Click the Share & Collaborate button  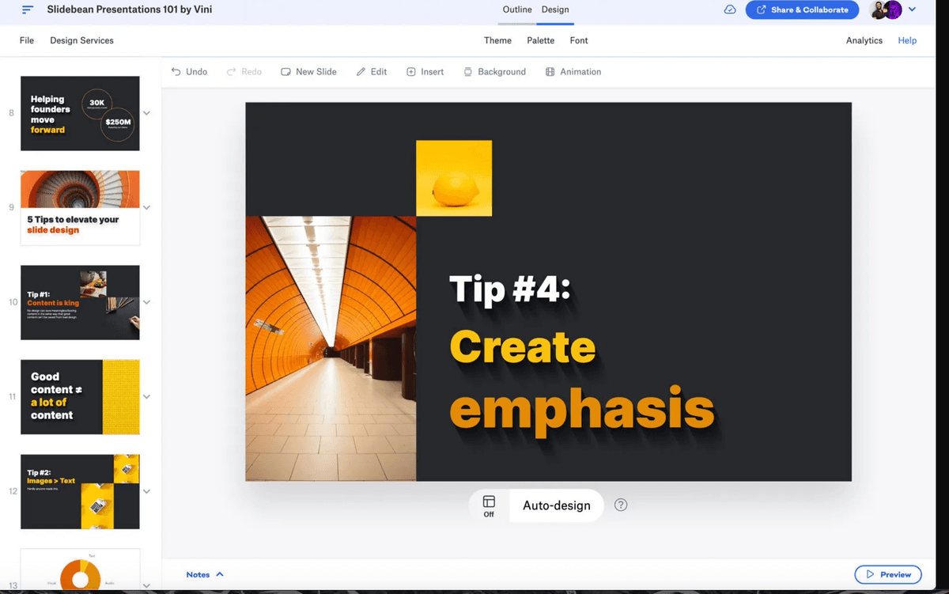pyautogui.click(x=802, y=9)
